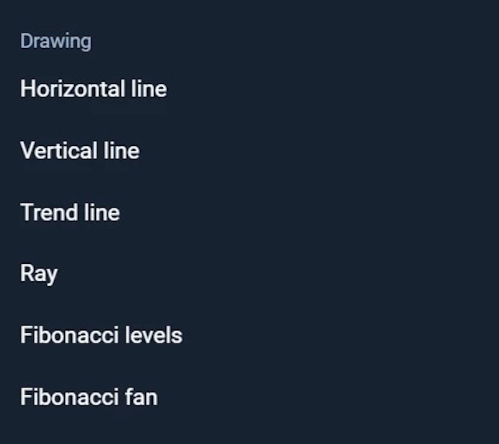Add a Horizontal line to the chart
The image size is (499, 444).
(94, 89)
